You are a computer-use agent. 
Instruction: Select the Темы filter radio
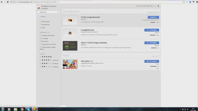[41, 27]
